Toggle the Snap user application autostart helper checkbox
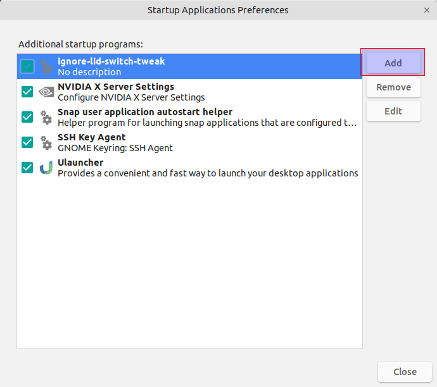 click(x=27, y=117)
